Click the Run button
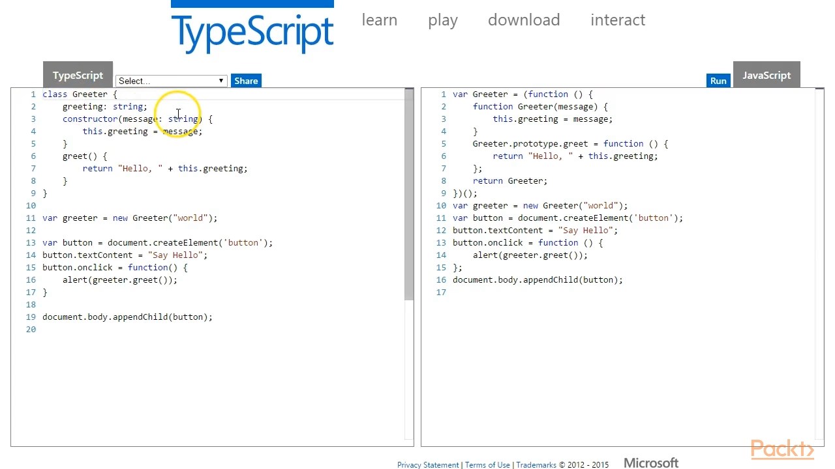Image resolution: width=835 pixels, height=469 pixels. (x=718, y=80)
